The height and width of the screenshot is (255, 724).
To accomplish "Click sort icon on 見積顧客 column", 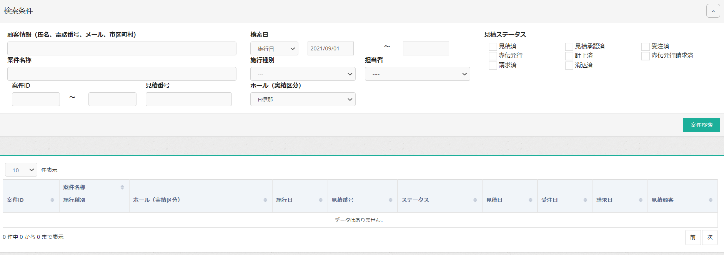I will point(711,200).
